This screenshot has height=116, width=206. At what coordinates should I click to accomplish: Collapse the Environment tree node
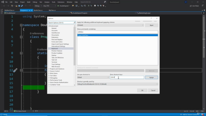49,26
